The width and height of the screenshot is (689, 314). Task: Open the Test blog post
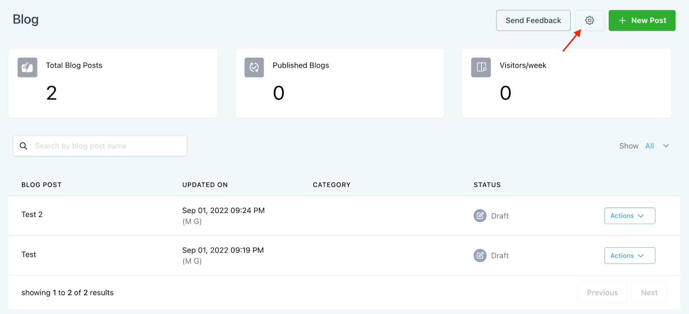[x=29, y=255]
